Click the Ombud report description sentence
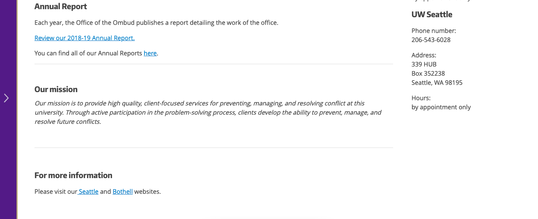The image size is (538, 219). [156, 23]
